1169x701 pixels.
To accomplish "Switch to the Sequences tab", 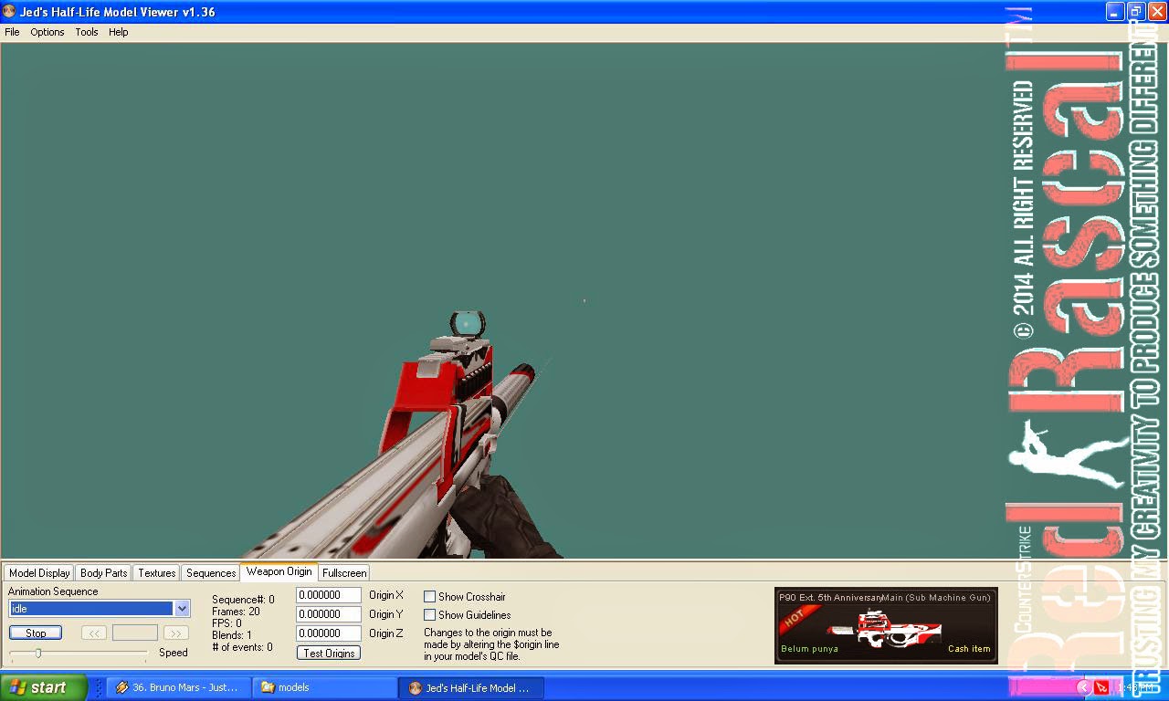I will (x=211, y=573).
